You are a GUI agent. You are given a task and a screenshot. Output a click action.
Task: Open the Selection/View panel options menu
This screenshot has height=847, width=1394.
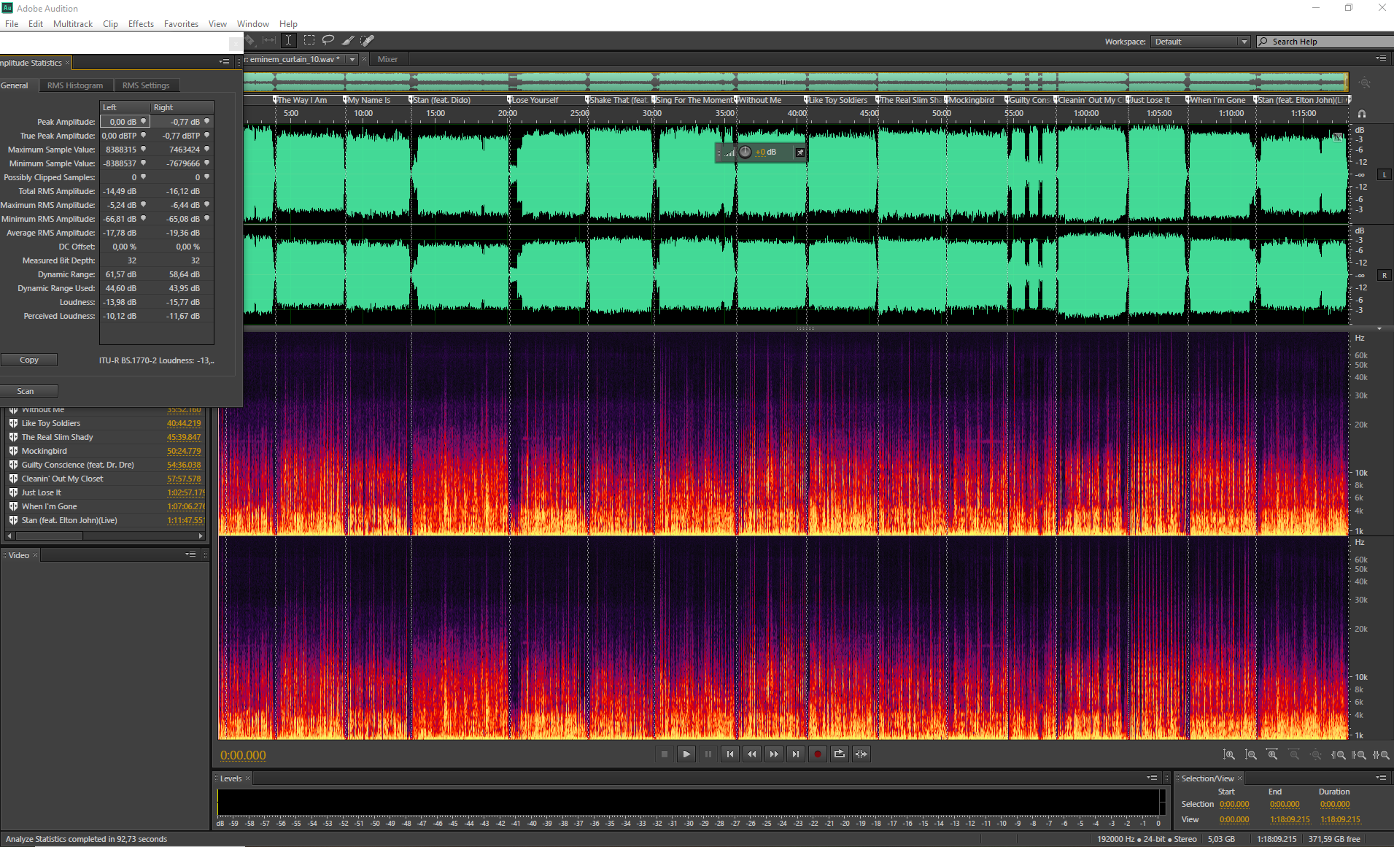click(1381, 778)
